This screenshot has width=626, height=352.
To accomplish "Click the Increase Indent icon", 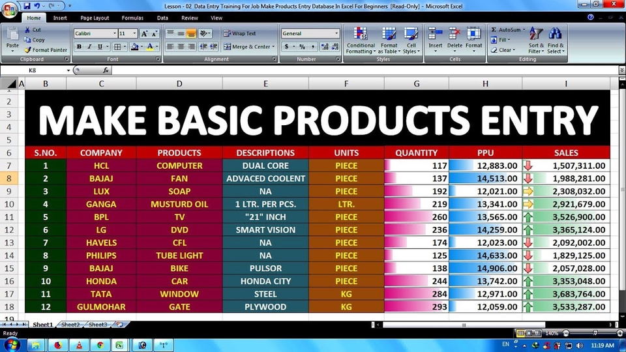I will pyautogui.click(x=214, y=47).
